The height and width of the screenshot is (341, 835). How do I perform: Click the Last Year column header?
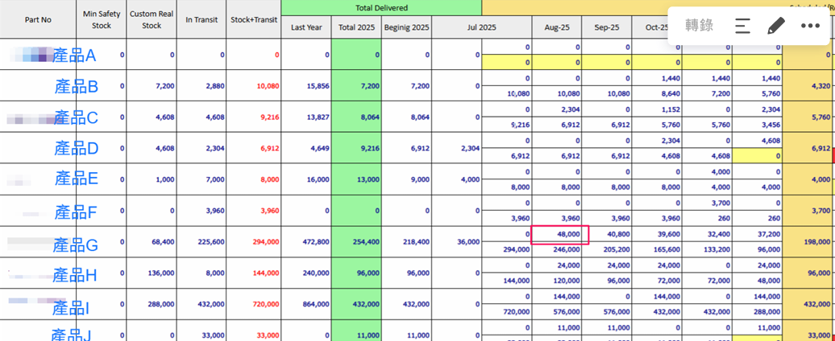[306, 27]
